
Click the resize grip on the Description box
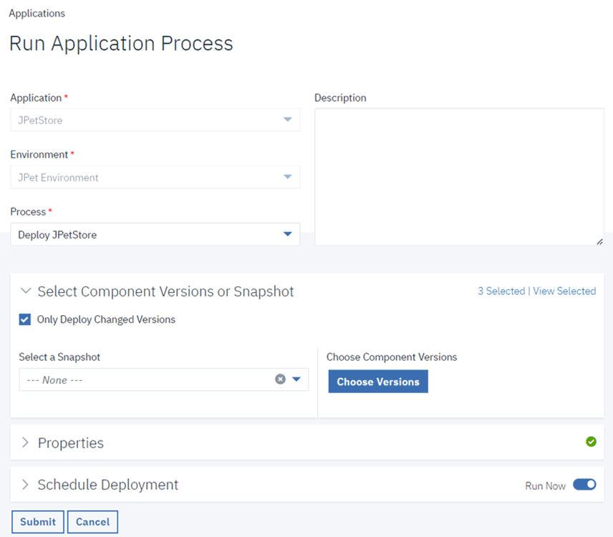click(600, 241)
